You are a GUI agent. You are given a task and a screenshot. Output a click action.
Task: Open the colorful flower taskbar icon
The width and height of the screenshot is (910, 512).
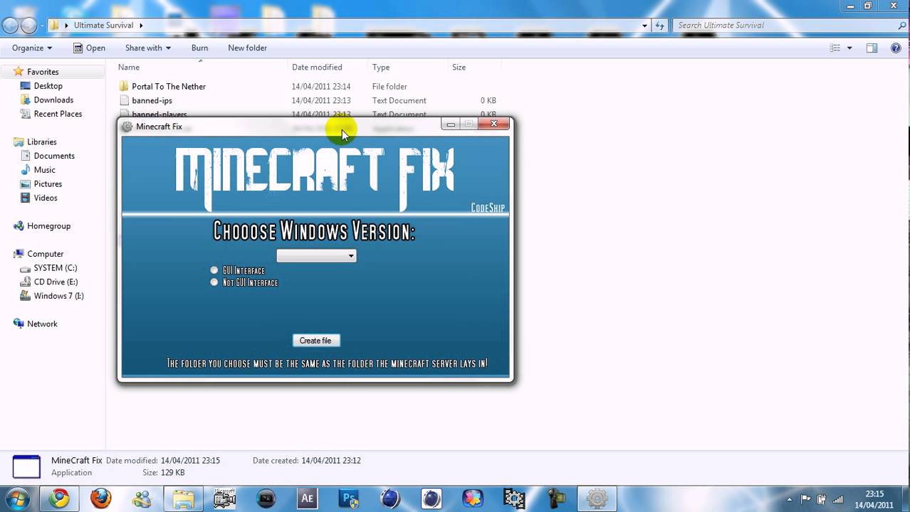(x=472, y=498)
